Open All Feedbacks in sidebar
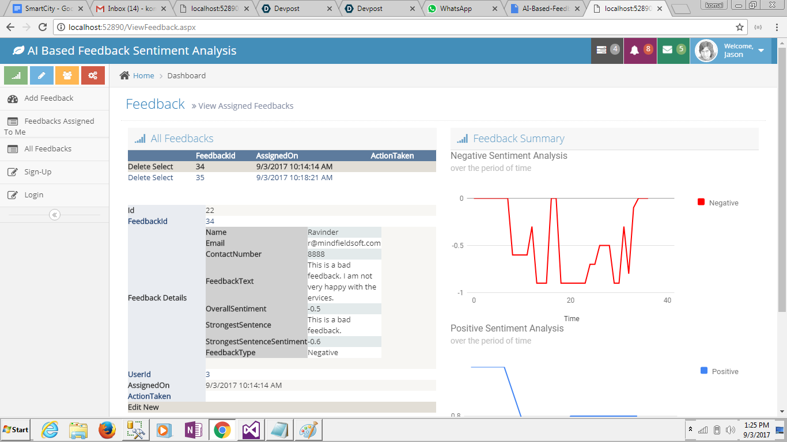787x442 pixels. (x=54, y=149)
